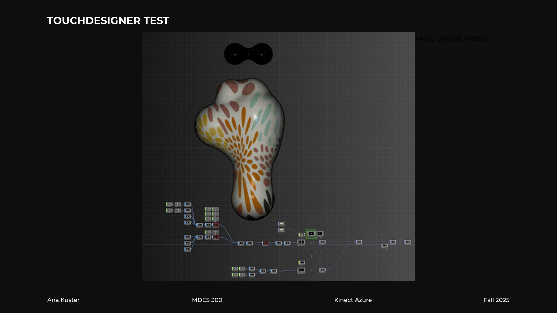The width and height of the screenshot is (557, 313).
Task: Click the faint ADOBE FIREFLY caption
Action: [453, 39]
